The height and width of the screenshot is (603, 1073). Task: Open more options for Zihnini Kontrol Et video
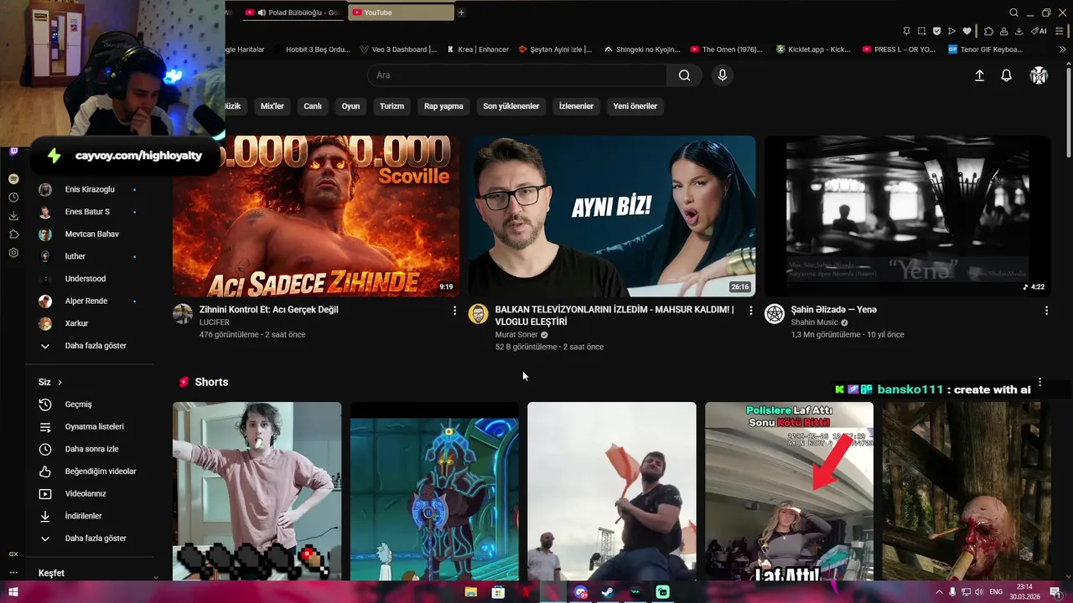455,311
